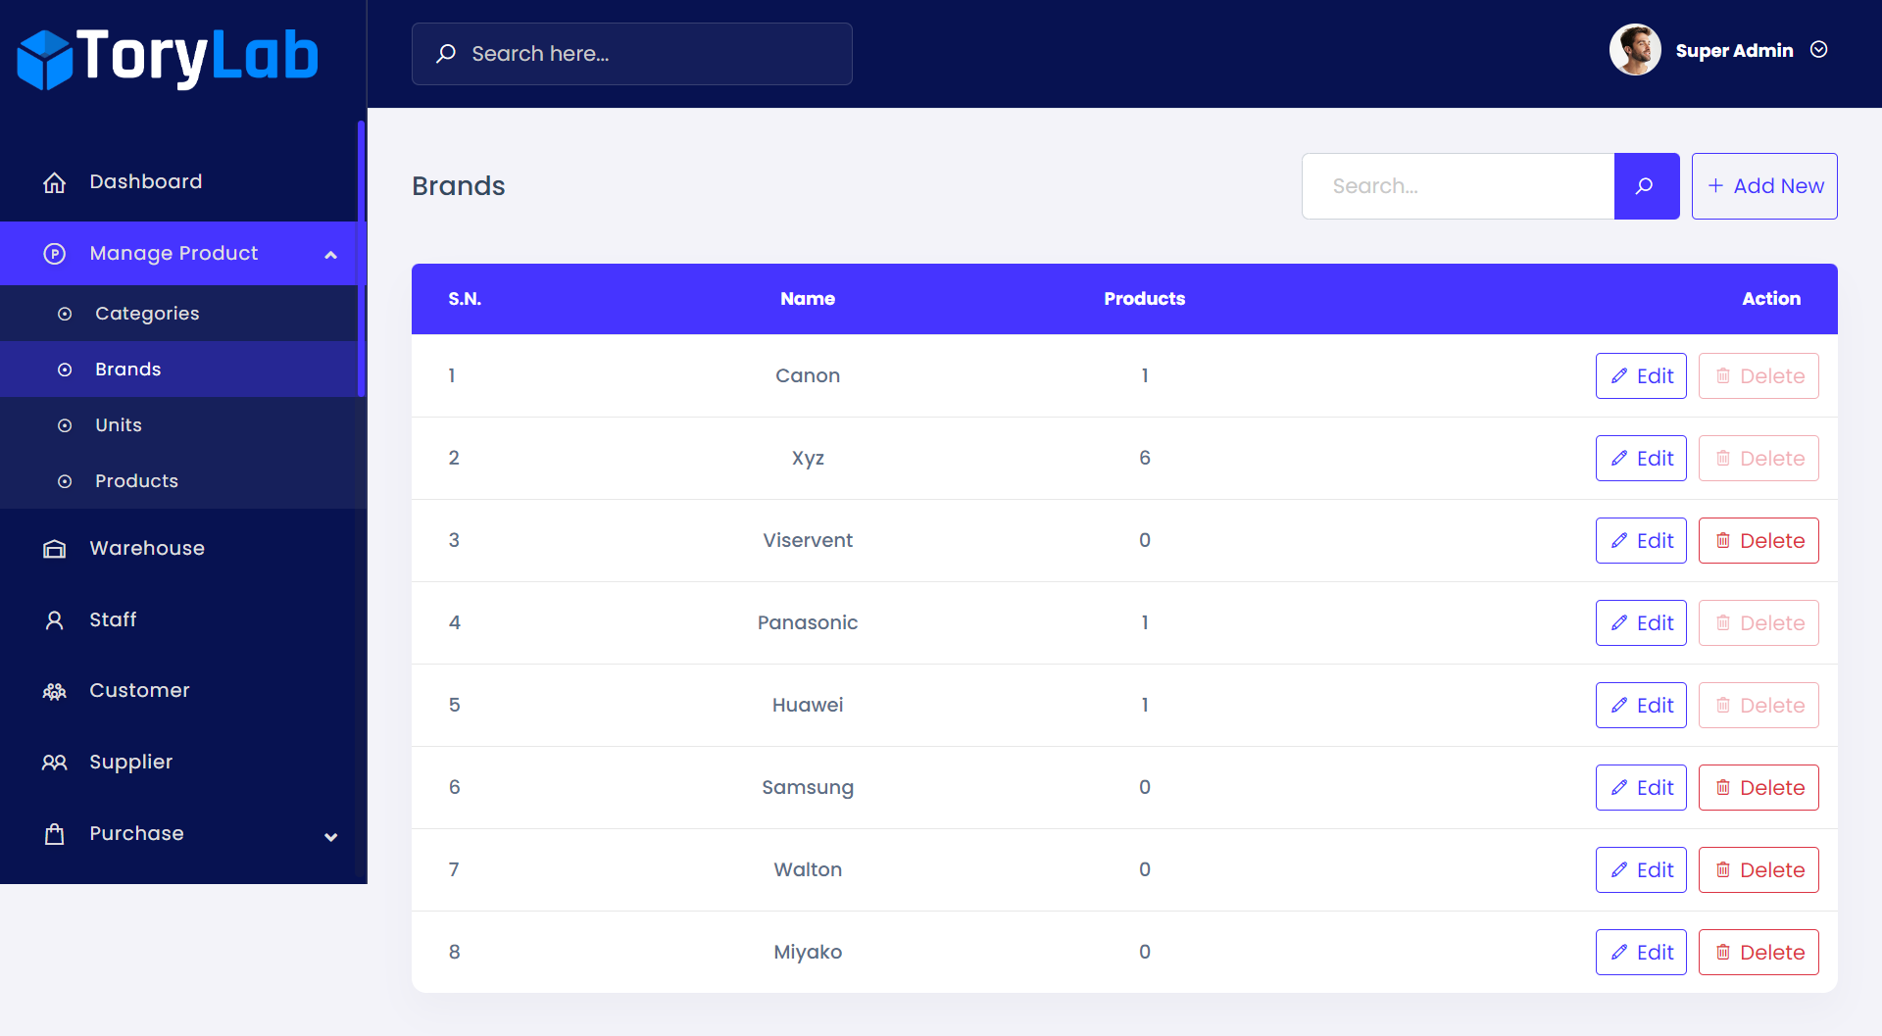1882x1036 pixels.
Task: Click the Purchase shopping bag icon
Action: pyautogui.click(x=55, y=834)
